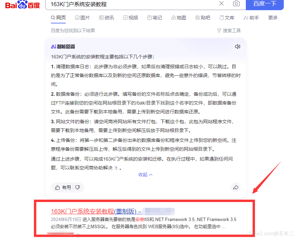Click the step 3 heading 网站文件的备份

coord(73,122)
